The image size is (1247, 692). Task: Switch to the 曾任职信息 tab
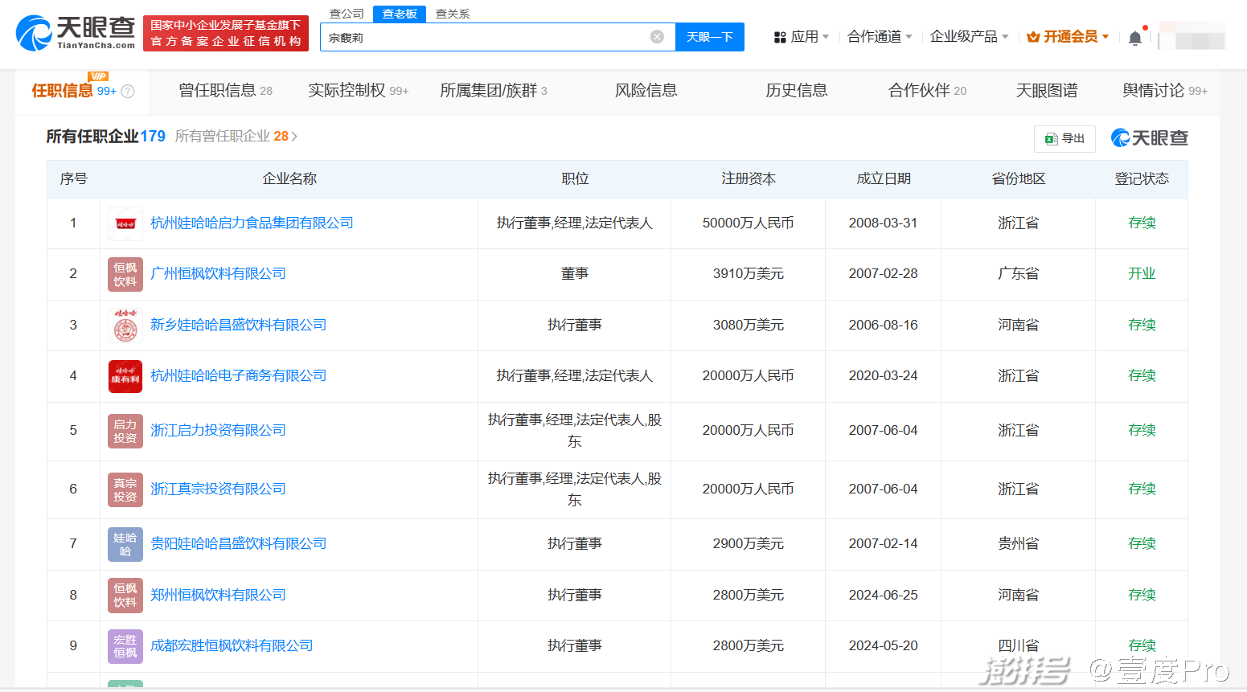[x=225, y=91]
